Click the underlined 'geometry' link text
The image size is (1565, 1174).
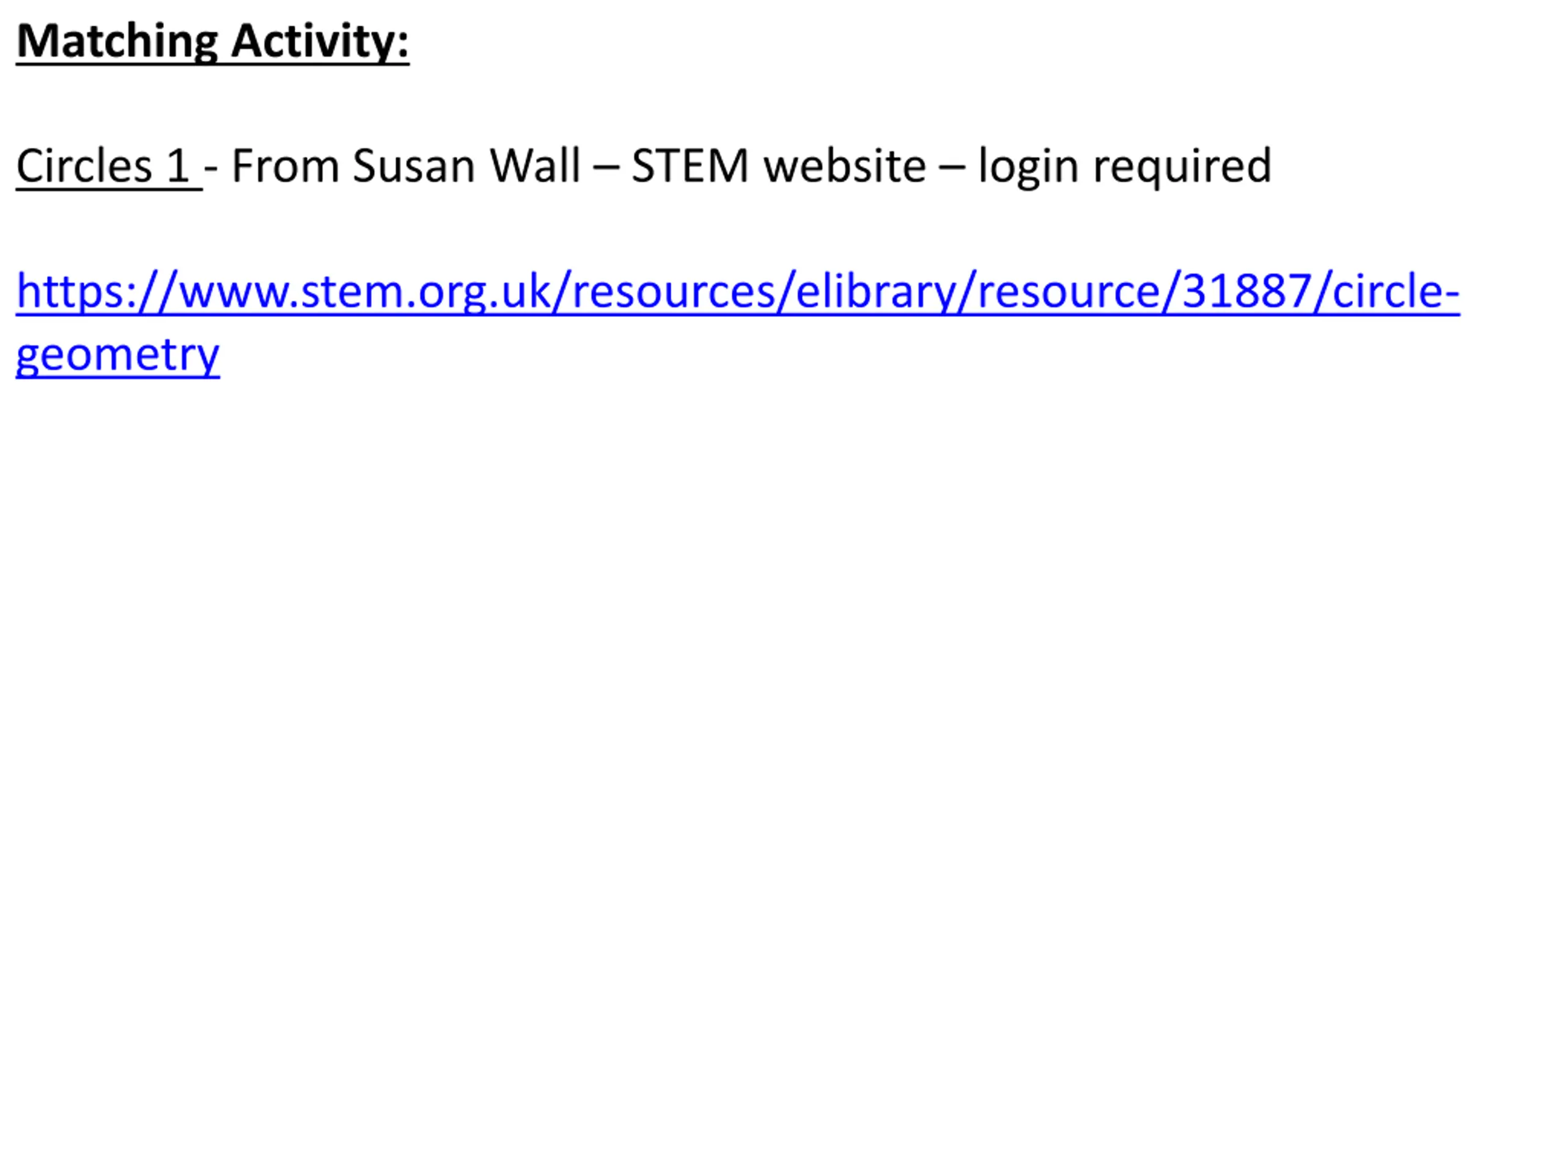(117, 354)
